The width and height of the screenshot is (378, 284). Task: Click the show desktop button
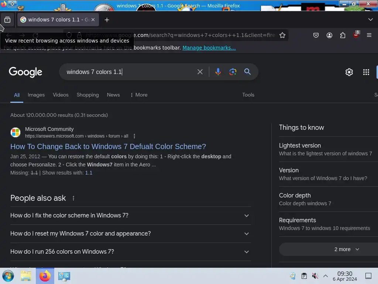click(368, 276)
